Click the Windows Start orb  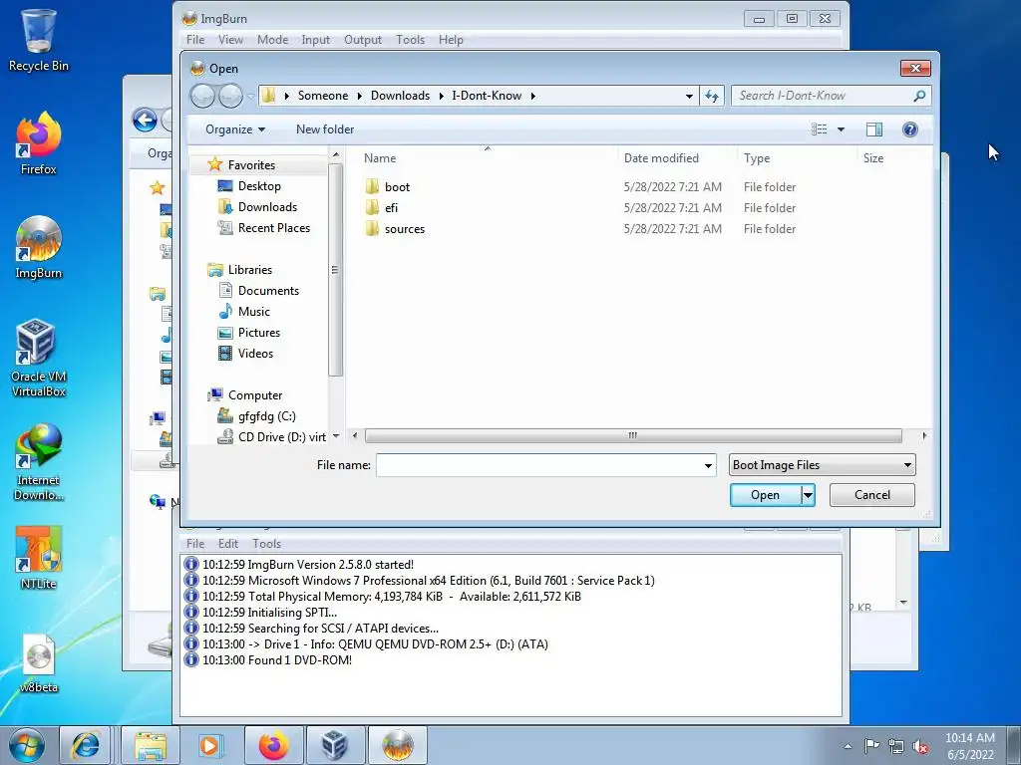(x=27, y=745)
